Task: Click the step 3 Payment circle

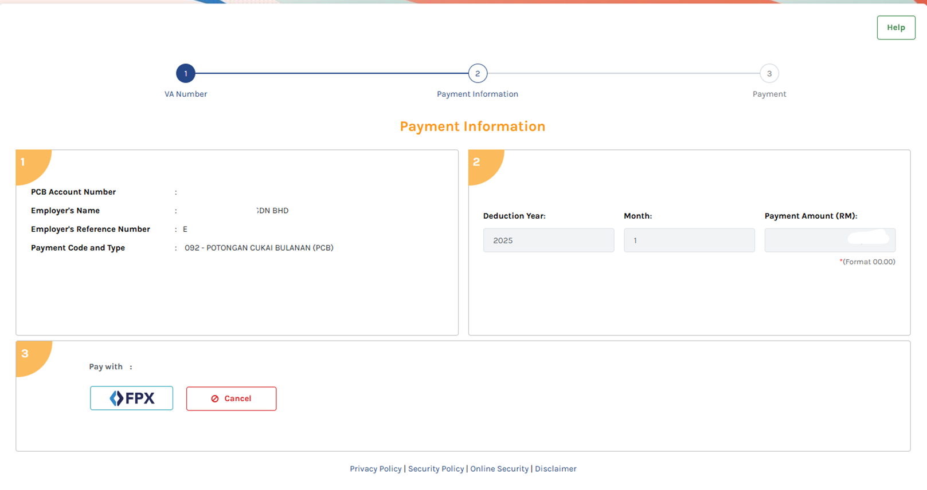Action: [769, 73]
